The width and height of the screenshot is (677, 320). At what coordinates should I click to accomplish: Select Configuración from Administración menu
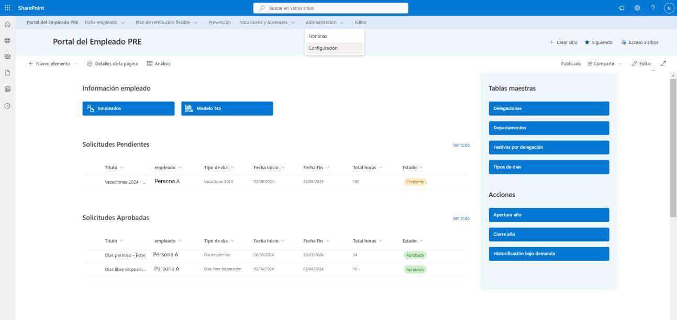tap(323, 48)
